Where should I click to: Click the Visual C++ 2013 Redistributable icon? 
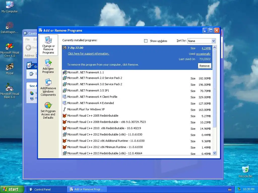point(64,153)
